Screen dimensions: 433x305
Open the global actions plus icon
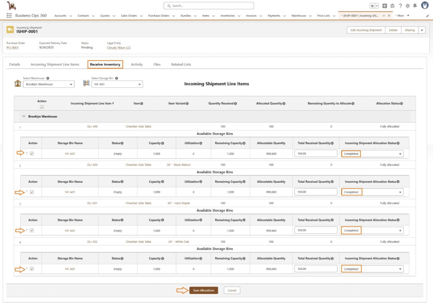pyautogui.click(x=384, y=6)
